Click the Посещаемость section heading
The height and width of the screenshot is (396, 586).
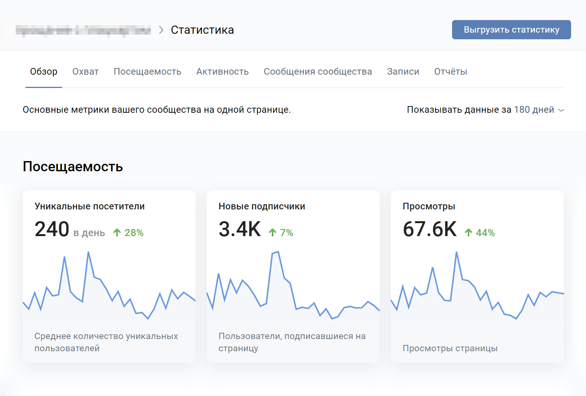(73, 167)
